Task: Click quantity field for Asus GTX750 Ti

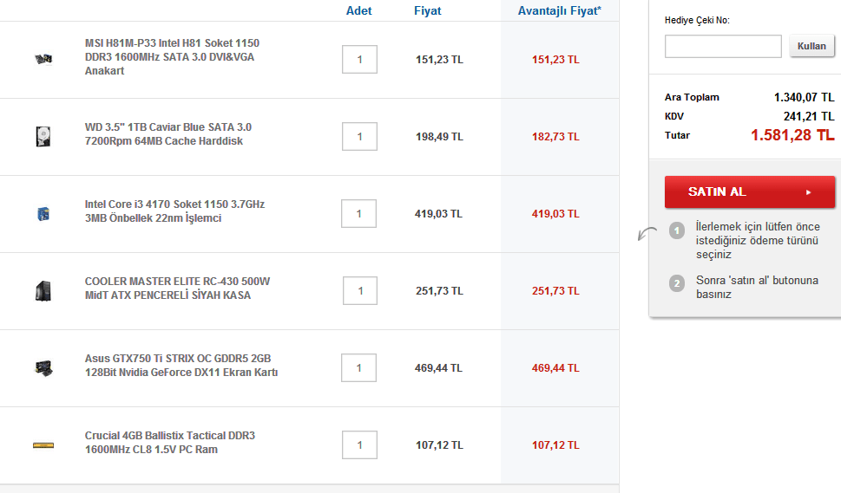Action: 359,367
